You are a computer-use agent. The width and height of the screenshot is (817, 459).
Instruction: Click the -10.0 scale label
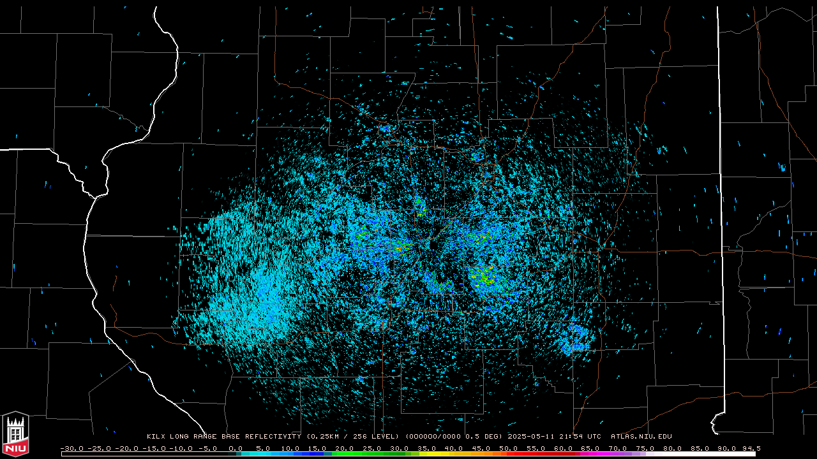tap(182, 448)
